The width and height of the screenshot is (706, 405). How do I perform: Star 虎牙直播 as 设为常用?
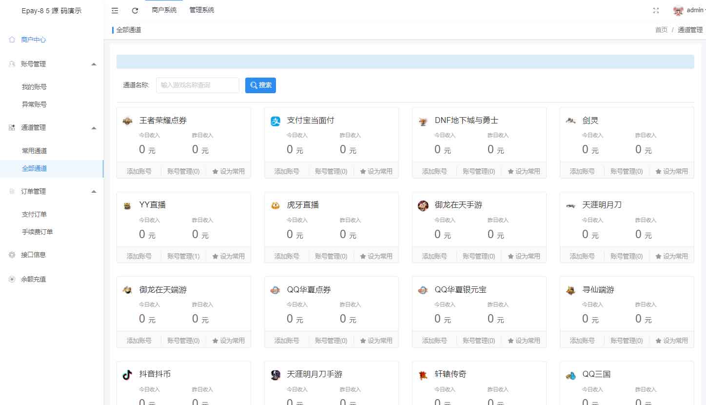pos(376,256)
